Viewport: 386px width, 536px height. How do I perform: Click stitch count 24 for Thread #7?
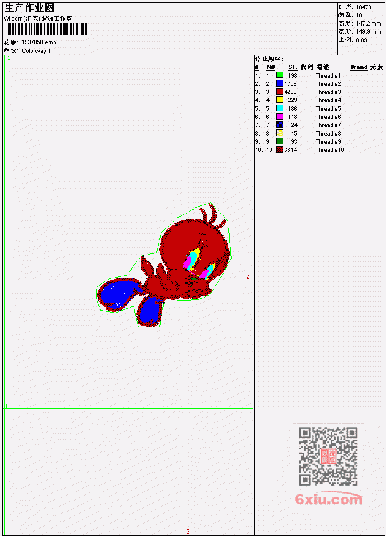[x=294, y=125]
